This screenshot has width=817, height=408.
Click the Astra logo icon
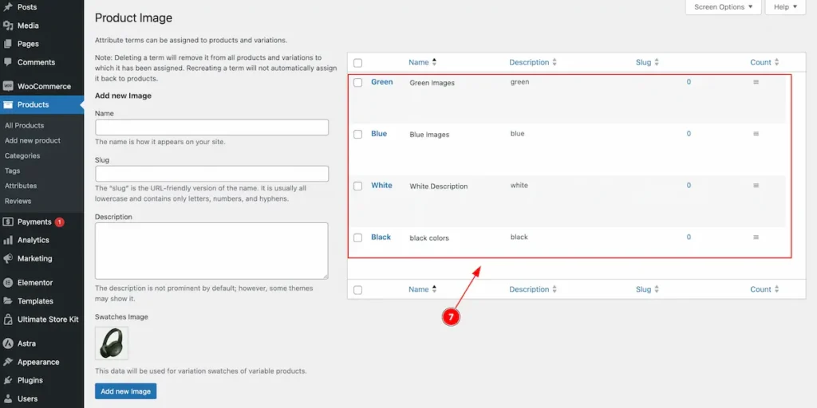click(8, 343)
